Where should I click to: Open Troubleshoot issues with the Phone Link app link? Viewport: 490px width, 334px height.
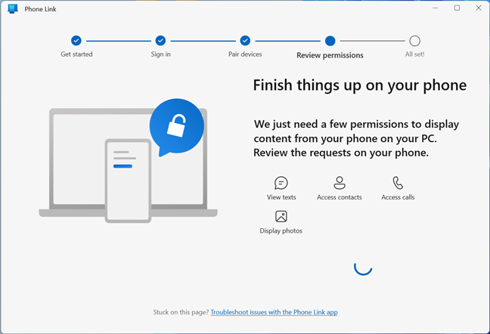tap(279, 312)
